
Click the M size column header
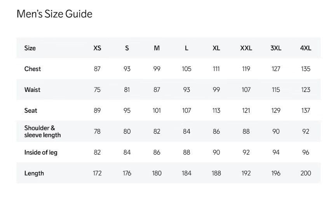click(x=157, y=48)
